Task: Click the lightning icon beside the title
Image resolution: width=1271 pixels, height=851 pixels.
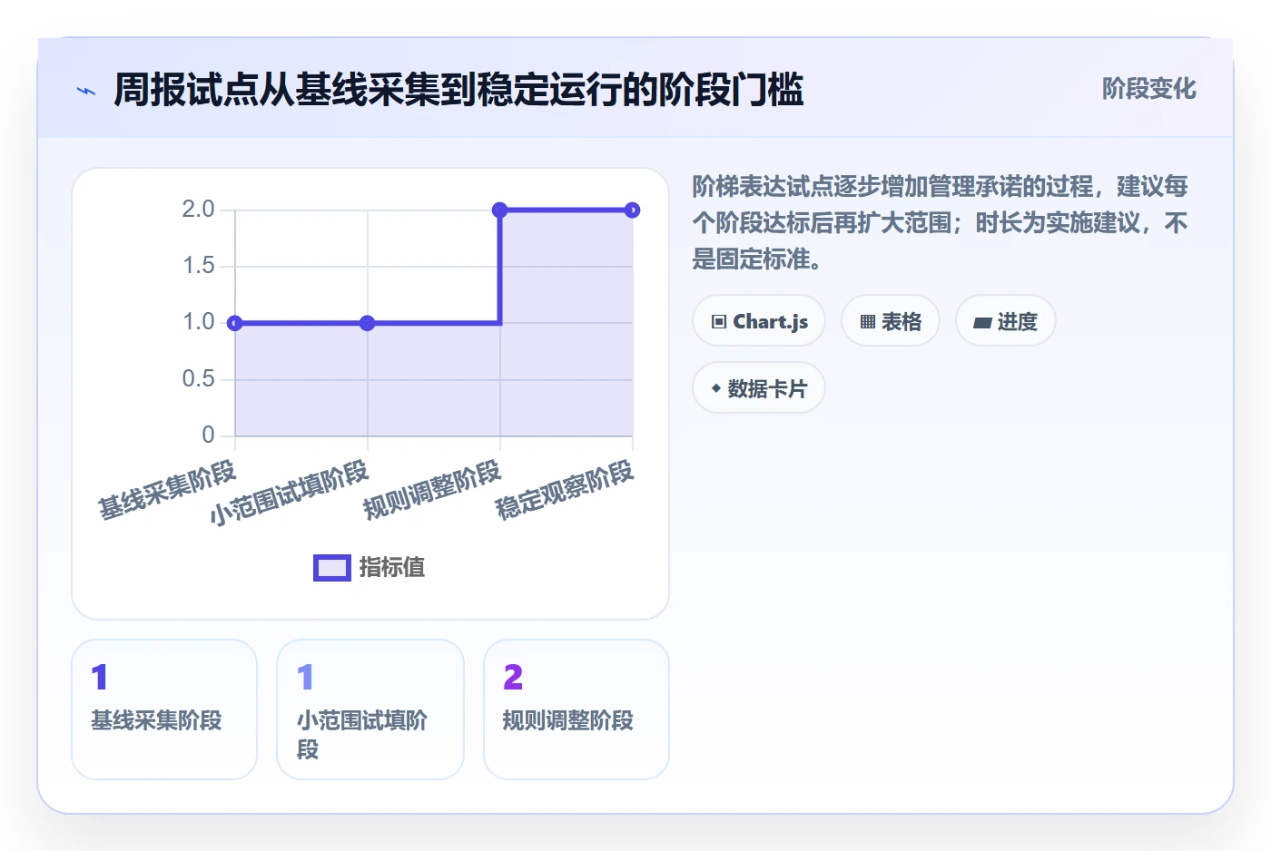Action: (86, 91)
